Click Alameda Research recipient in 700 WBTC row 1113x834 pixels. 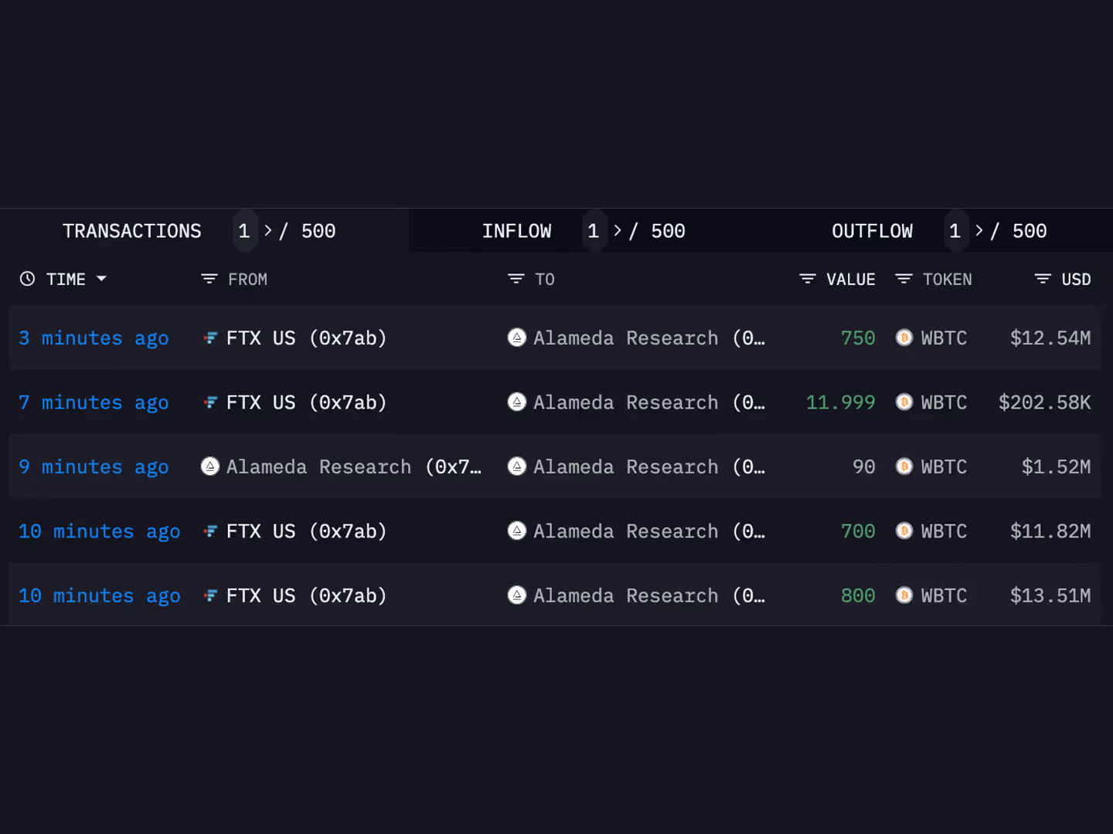(x=649, y=531)
